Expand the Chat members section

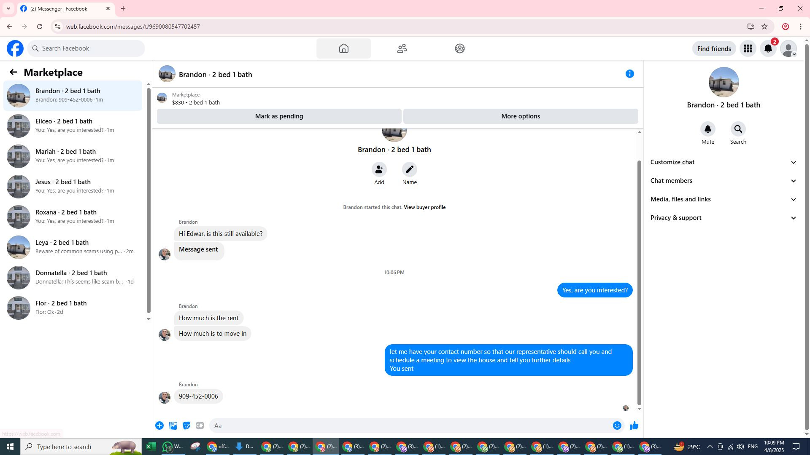point(723,181)
